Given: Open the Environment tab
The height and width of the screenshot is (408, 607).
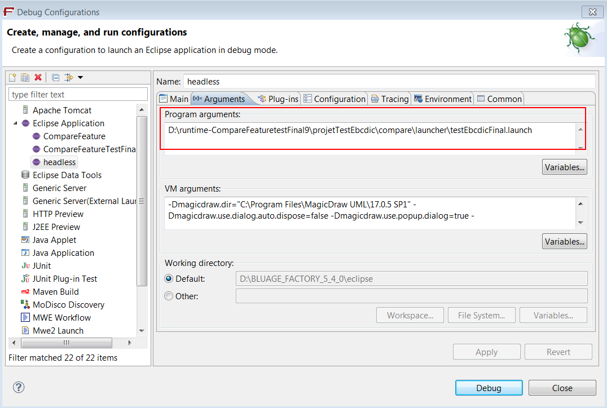Looking at the screenshot, I should click(443, 99).
